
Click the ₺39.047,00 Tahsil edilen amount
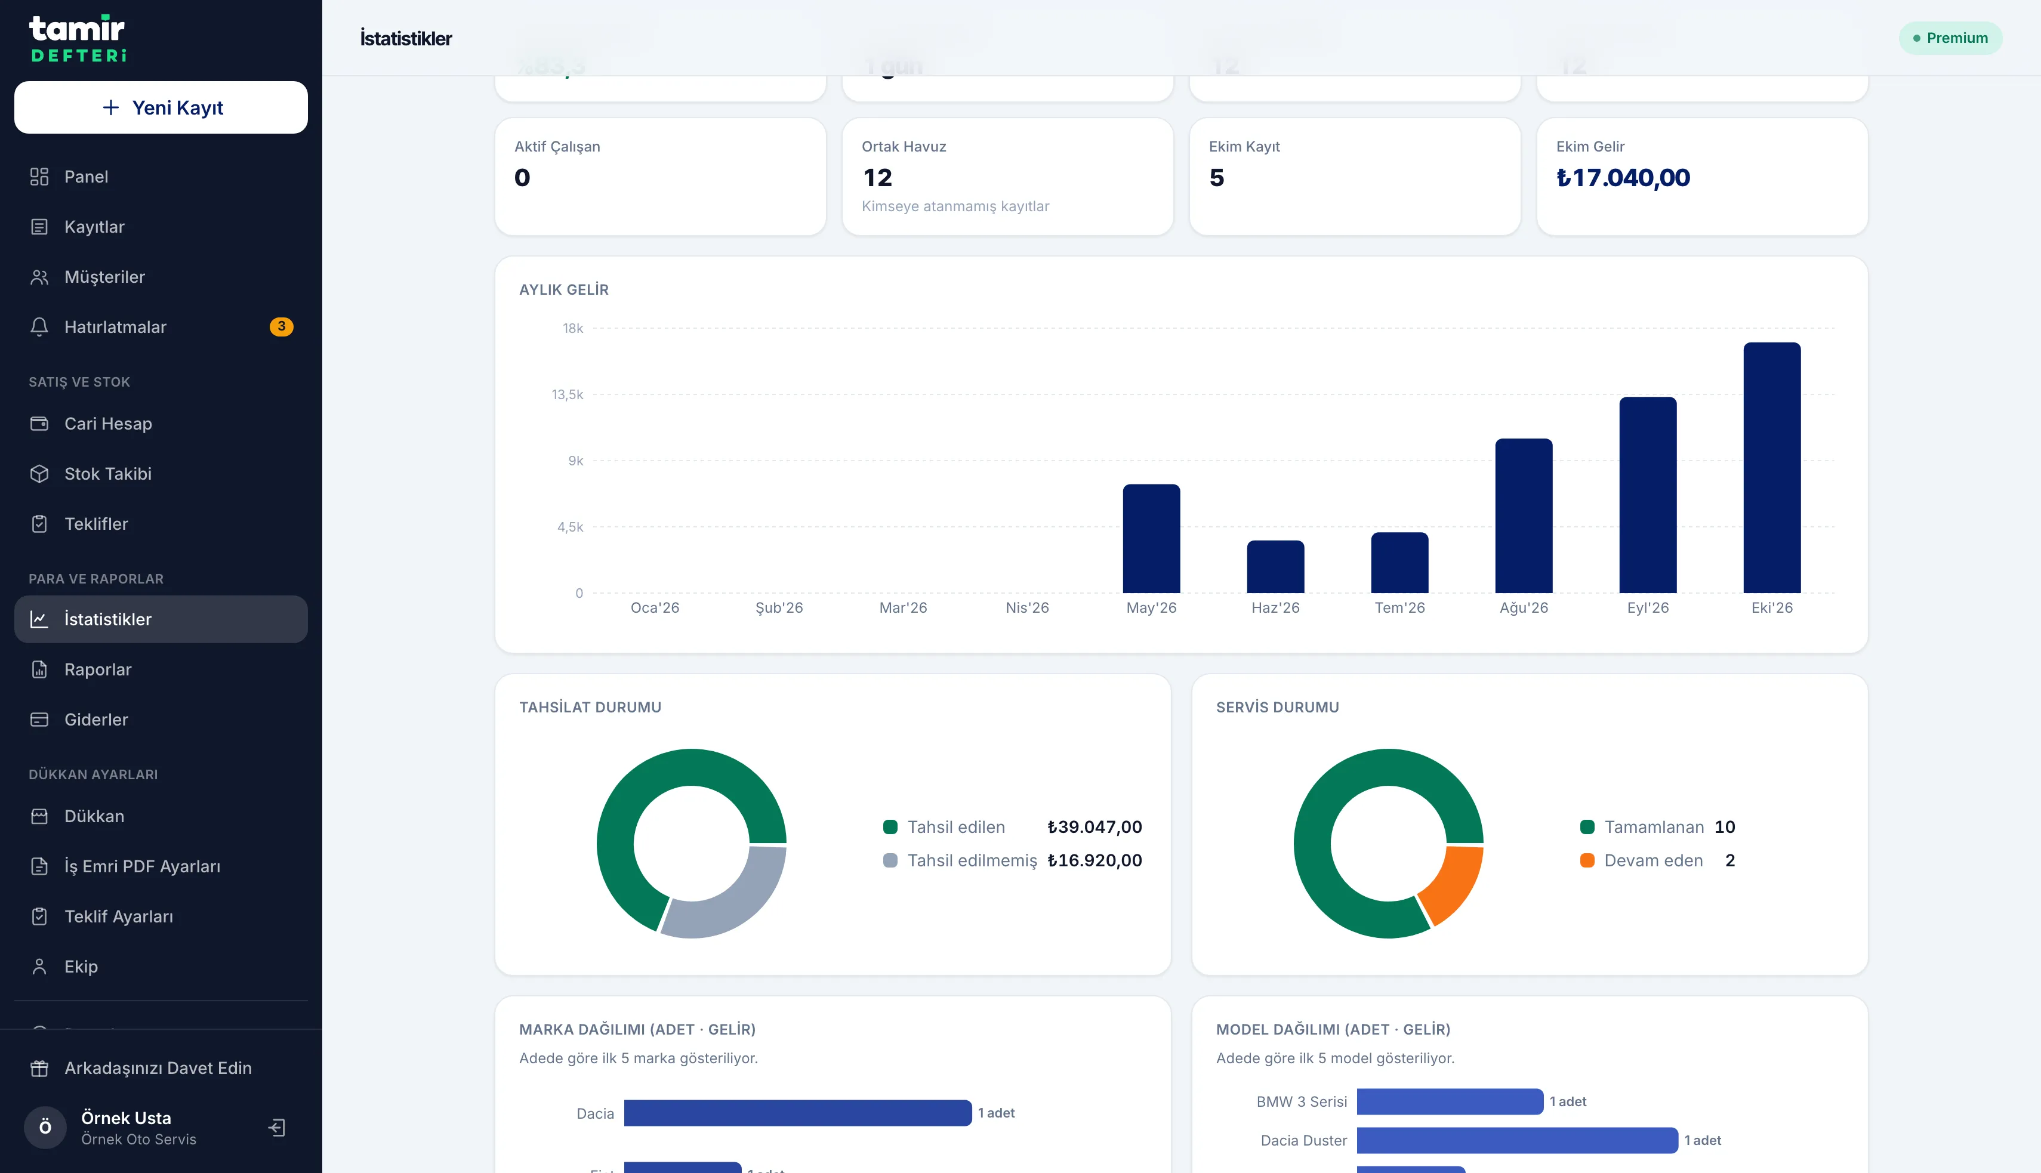(x=1095, y=826)
